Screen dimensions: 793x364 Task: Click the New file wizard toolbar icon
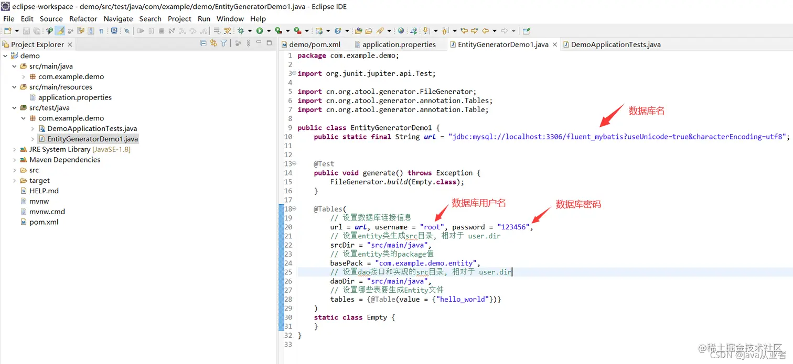pos(8,31)
